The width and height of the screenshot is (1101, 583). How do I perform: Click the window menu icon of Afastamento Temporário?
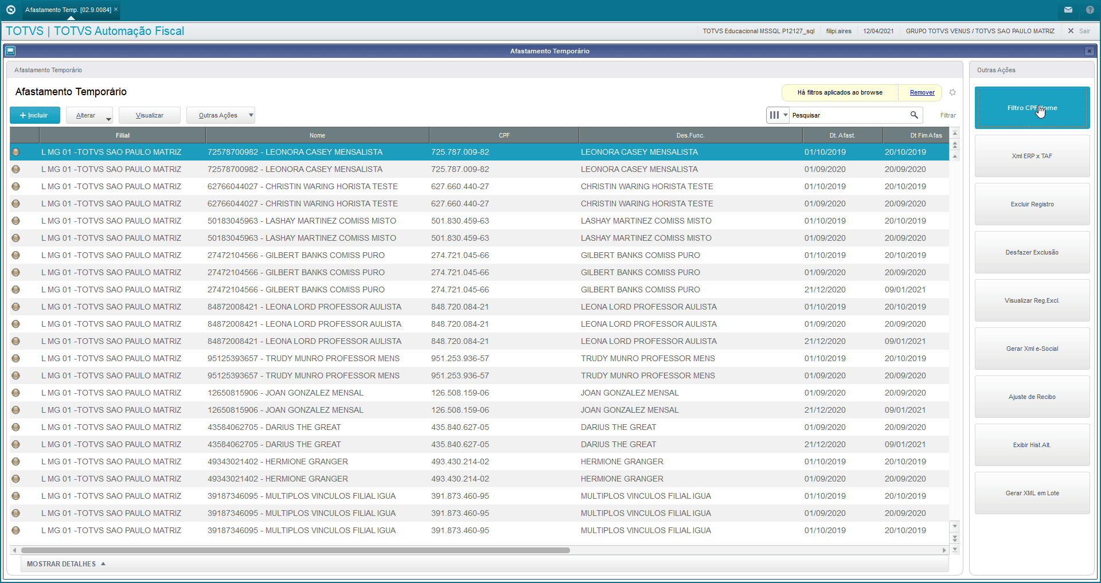pos(10,51)
